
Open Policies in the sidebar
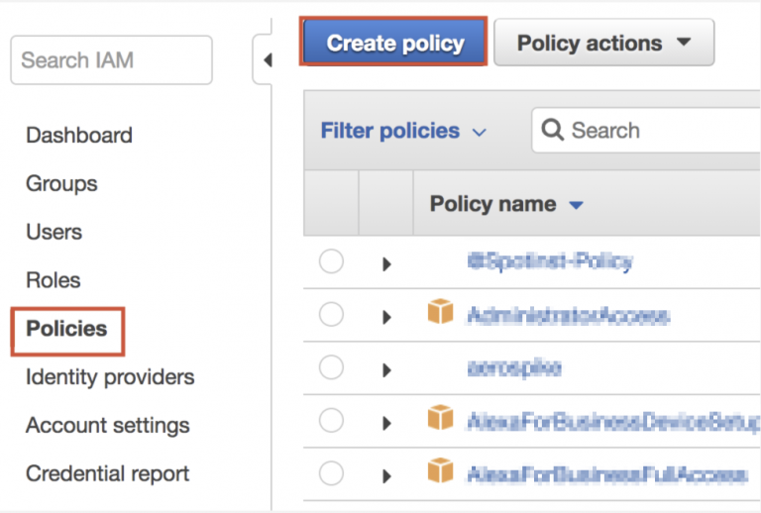coord(66,329)
